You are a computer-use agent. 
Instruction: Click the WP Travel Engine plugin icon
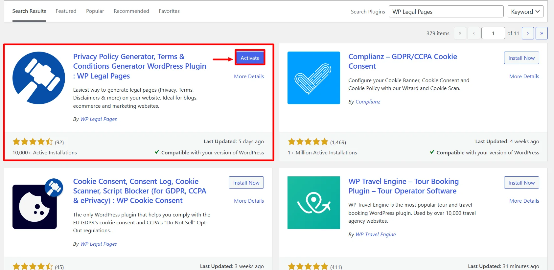313,203
